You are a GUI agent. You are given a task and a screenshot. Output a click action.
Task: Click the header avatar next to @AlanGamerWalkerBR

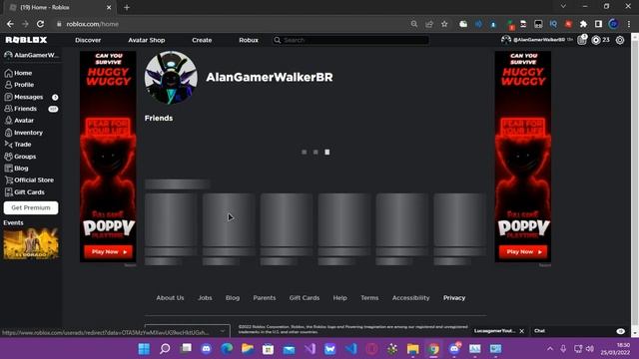point(506,40)
